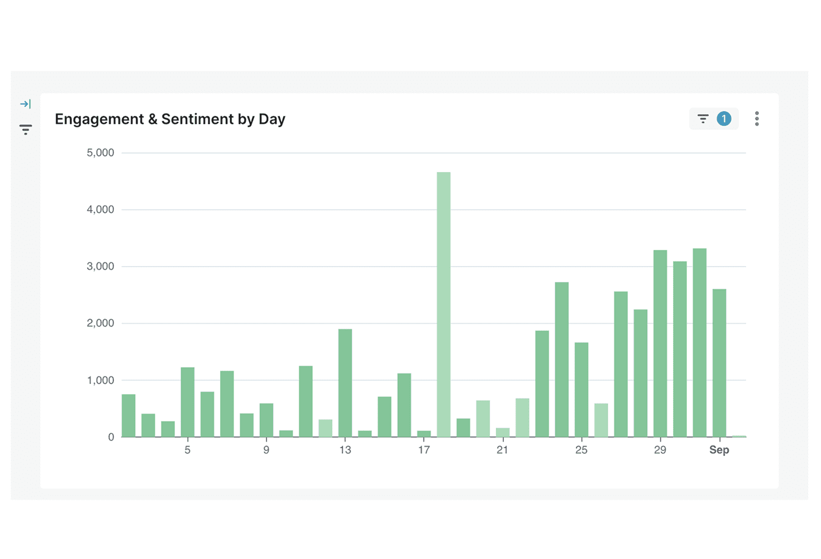Open the chart filter button in the header
Image resolution: width=821 pixels, height=559 pixels.
703,119
